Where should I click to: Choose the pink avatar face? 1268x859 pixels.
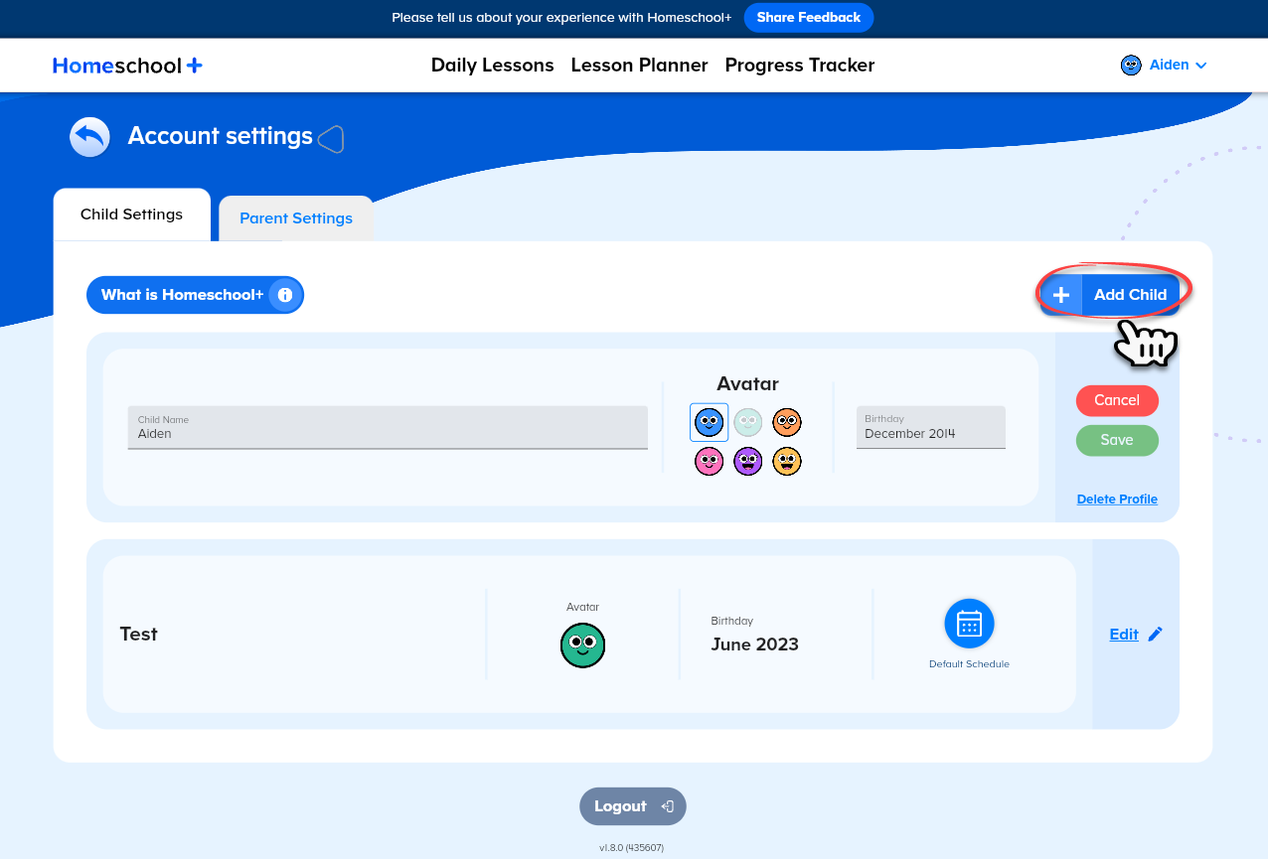[x=709, y=461]
